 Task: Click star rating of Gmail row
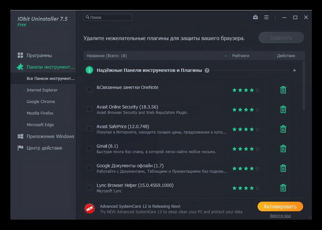[246, 149]
